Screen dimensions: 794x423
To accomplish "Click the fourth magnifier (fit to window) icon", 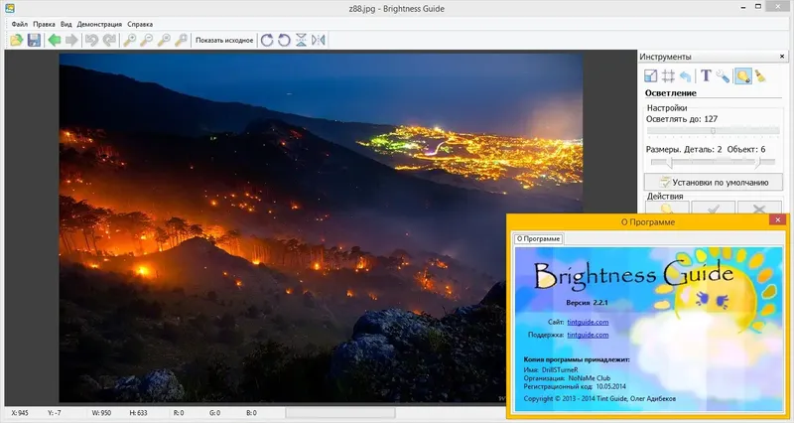I will (x=181, y=40).
